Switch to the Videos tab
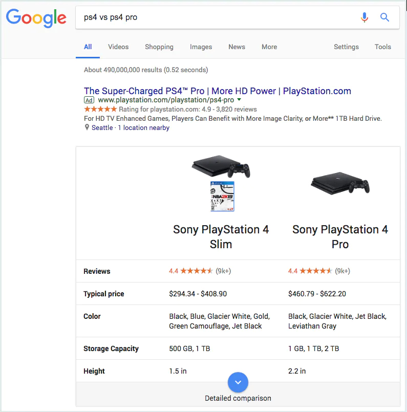The width and height of the screenshot is (407, 412). coord(118,47)
